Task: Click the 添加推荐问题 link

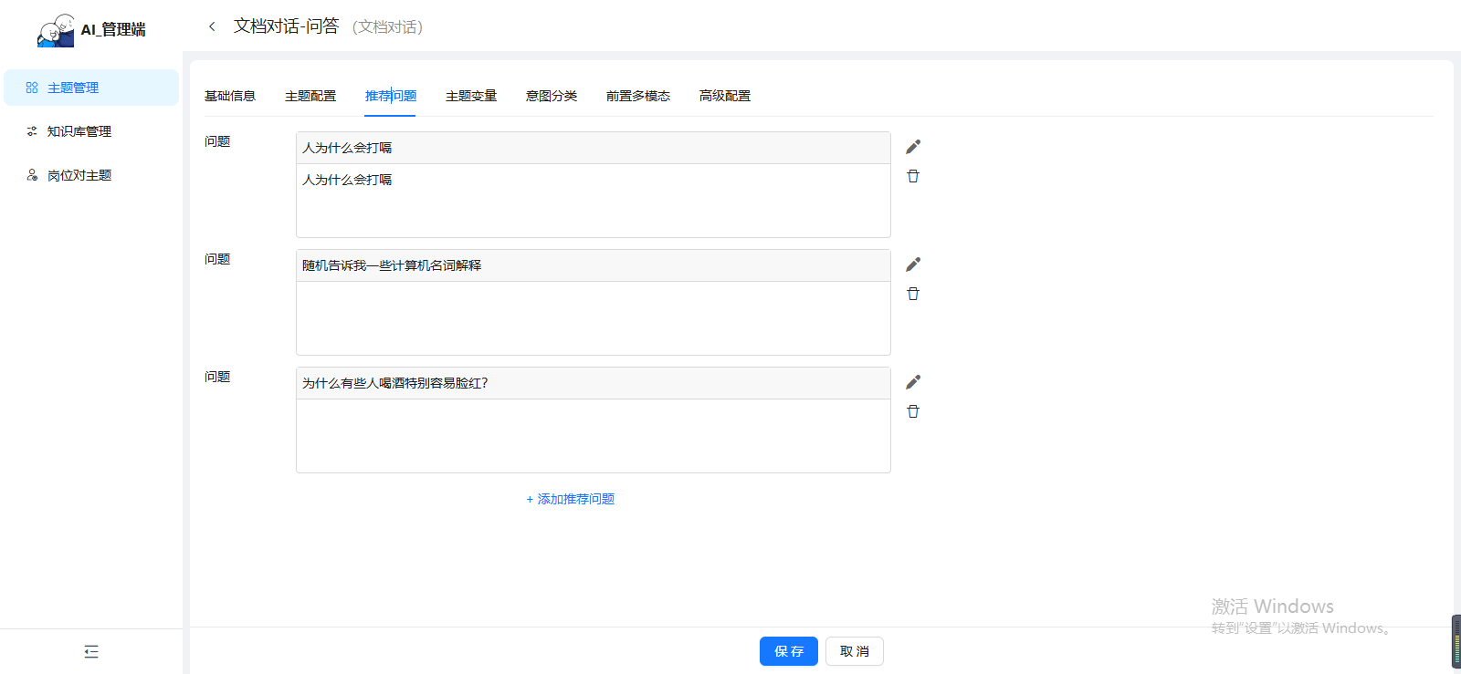Action: (x=571, y=499)
